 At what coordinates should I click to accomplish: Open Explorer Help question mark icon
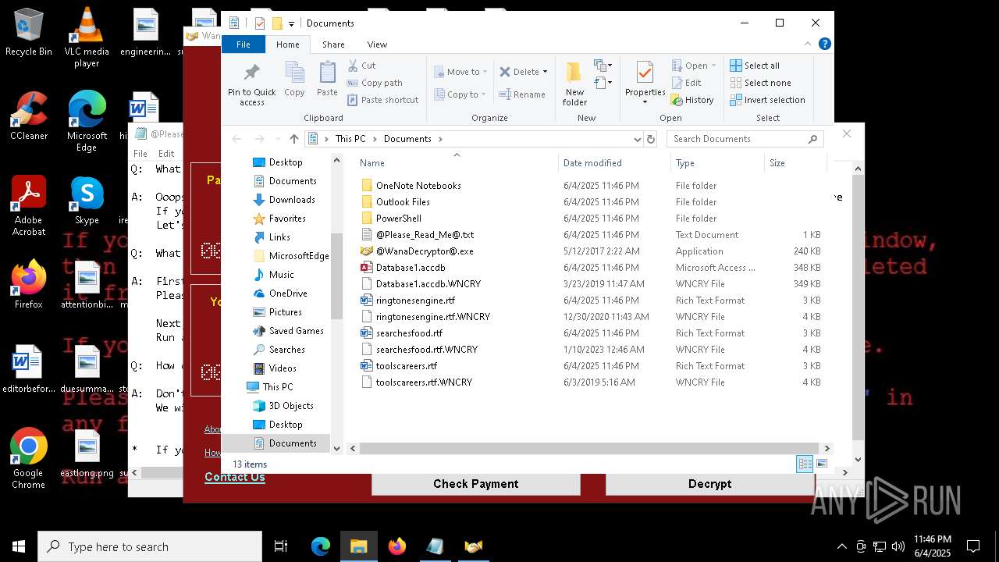tap(825, 44)
